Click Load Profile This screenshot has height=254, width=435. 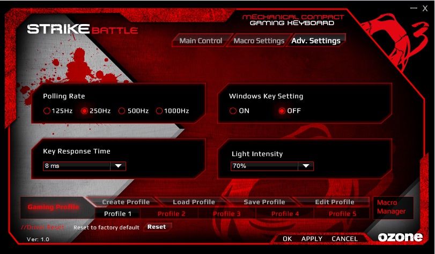click(x=194, y=202)
